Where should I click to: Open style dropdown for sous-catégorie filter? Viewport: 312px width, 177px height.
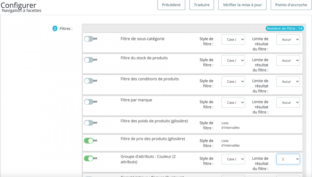point(233,40)
